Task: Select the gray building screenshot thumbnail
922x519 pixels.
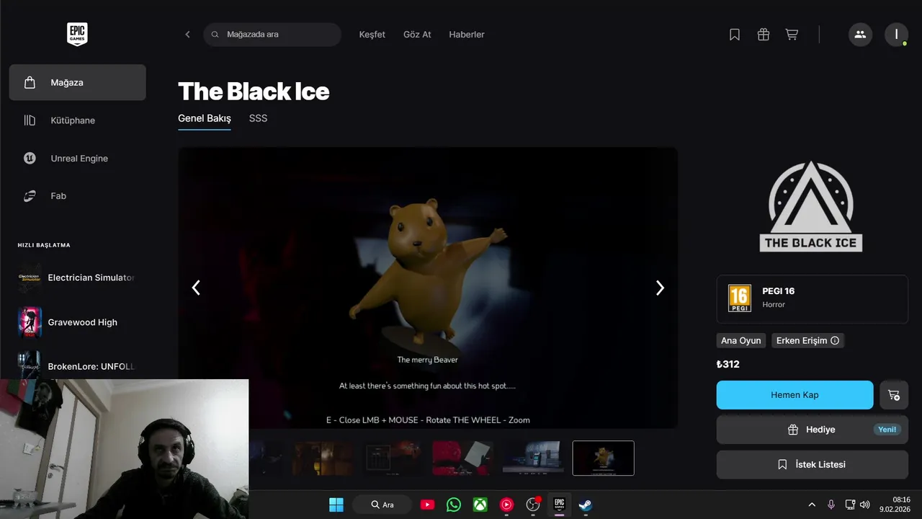Action: point(533,458)
